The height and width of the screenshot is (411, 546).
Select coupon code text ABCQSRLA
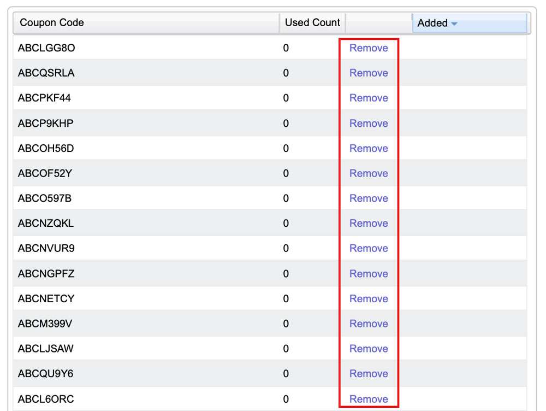click(46, 73)
